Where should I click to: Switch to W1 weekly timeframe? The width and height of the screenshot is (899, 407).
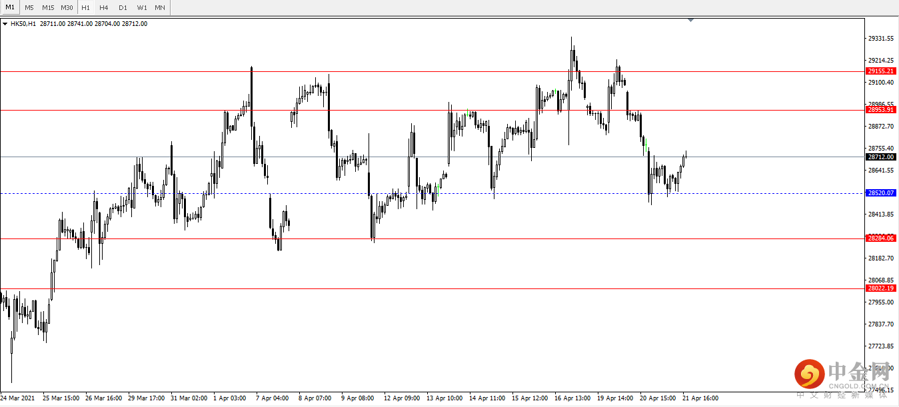click(x=142, y=7)
